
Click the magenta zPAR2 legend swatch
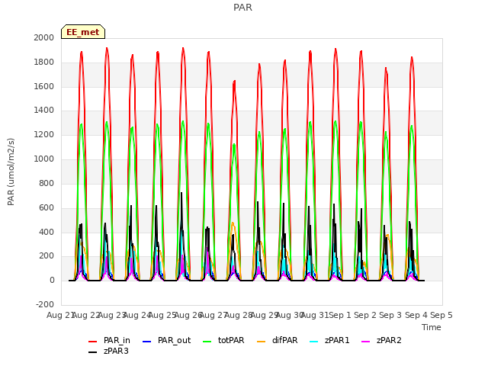[366, 342]
